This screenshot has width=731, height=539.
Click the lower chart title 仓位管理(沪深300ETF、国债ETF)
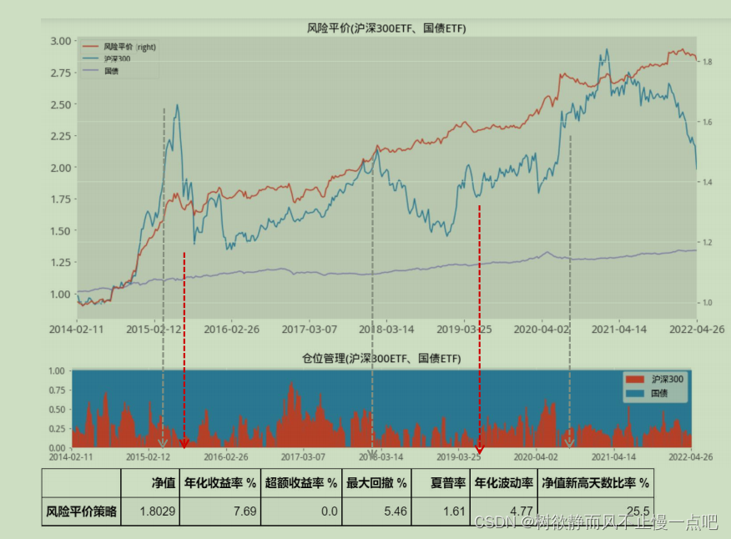(381, 358)
